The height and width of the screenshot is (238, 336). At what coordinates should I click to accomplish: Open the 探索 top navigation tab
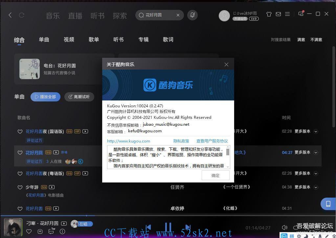point(120,15)
